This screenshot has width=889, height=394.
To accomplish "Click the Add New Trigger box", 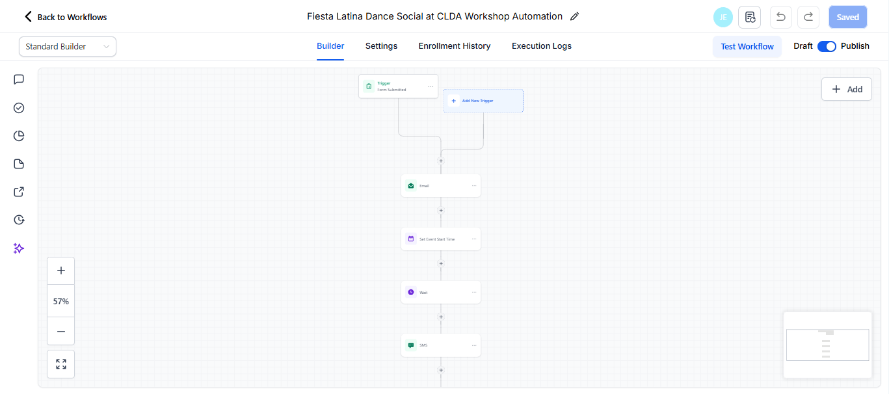I will point(483,101).
